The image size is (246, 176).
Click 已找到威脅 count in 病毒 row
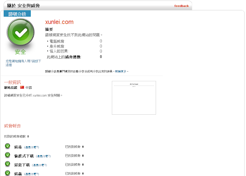pyautogui.click(x=74, y=147)
